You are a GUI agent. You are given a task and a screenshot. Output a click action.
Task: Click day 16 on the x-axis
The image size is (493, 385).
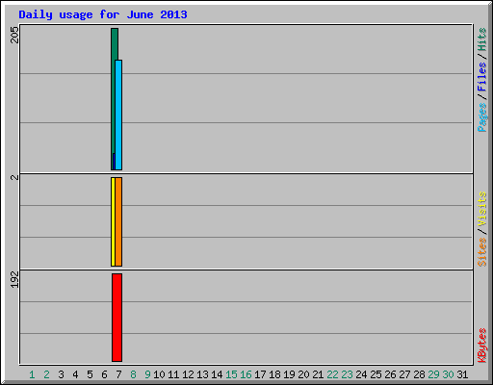coord(246,374)
